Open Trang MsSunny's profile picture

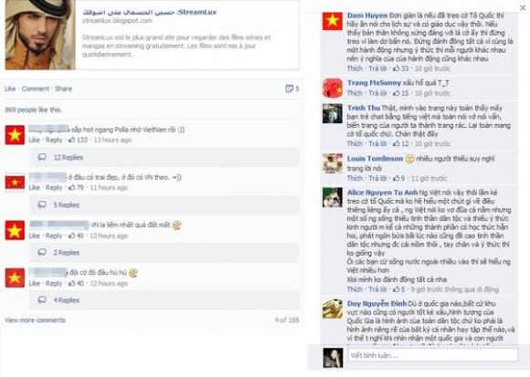pyautogui.click(x=333, y=89)
